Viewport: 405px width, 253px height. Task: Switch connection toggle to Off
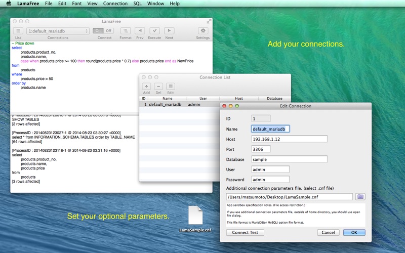click(108, 31)
